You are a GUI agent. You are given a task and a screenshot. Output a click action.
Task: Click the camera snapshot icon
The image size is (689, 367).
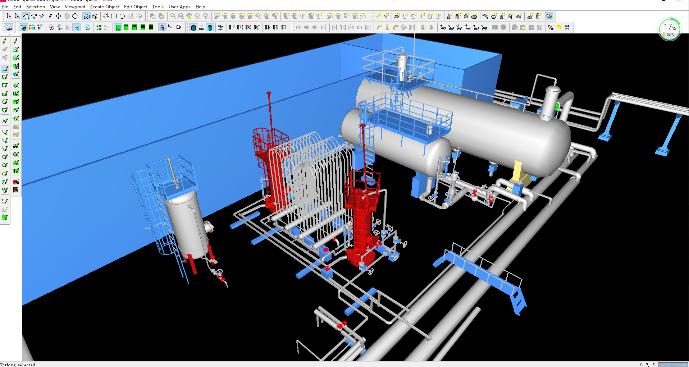529,16
